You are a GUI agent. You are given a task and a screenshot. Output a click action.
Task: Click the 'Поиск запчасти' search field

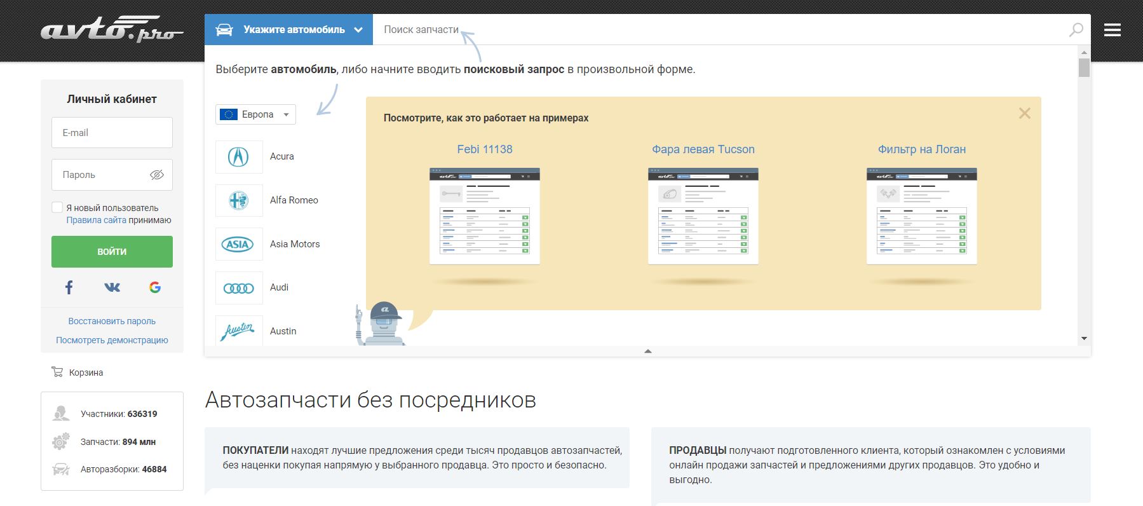(718, 29)
